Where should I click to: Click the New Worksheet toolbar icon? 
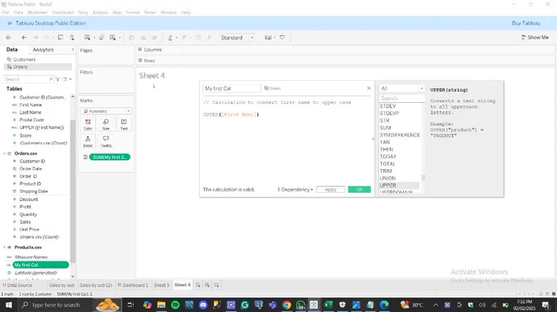coord(87,38)
